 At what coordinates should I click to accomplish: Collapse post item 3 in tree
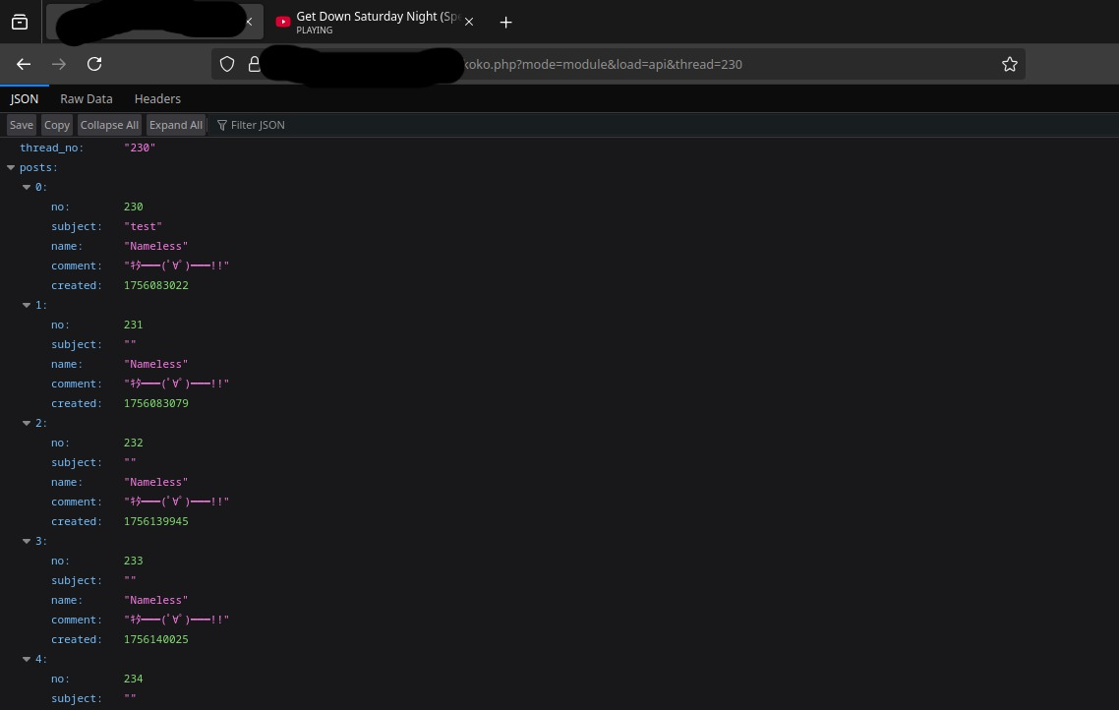coord(27,541)
